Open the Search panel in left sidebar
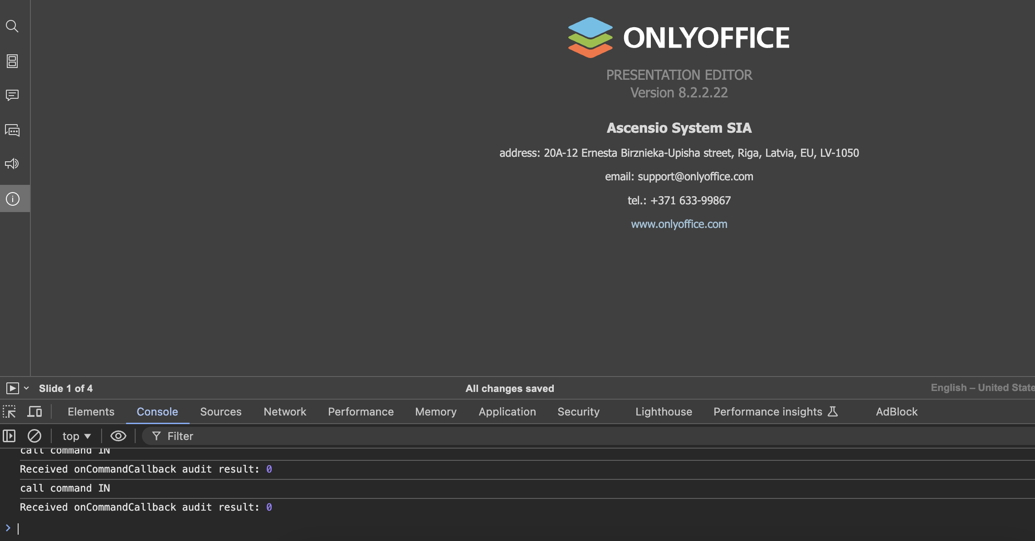 [x=12, y=26]
